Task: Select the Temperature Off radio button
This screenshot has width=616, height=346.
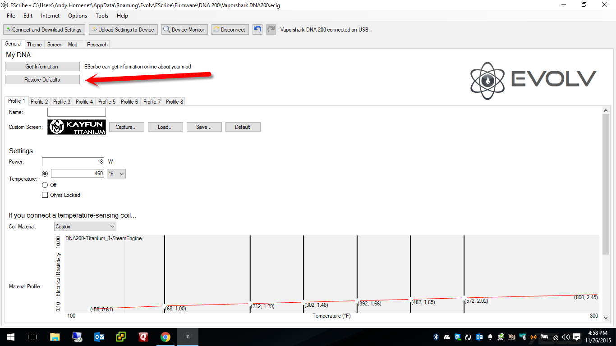Action: tap(45, 185)
